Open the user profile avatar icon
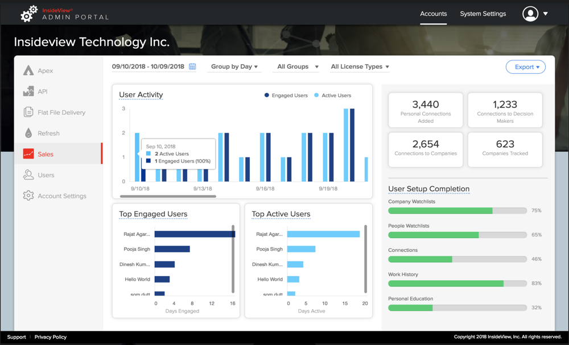The image size is (569, 345). coord(530,14)
